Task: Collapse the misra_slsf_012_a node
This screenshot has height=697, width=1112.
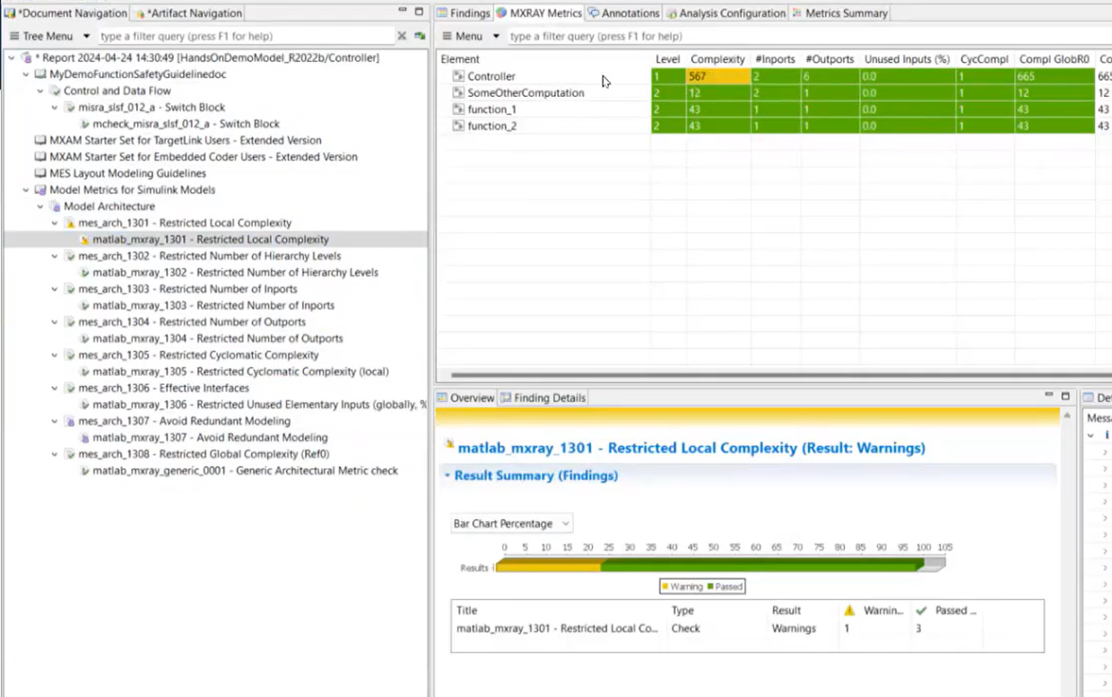Action: [54, 108]
